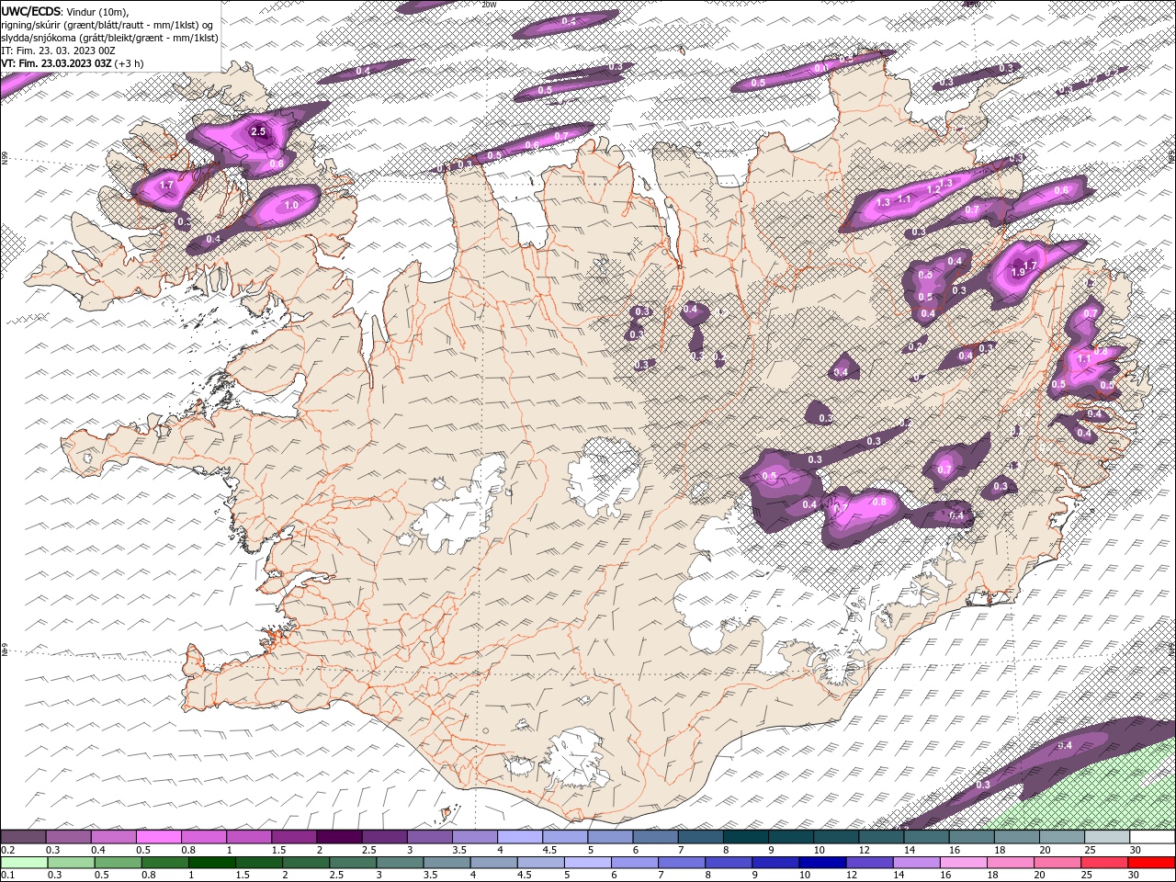Click the 1.9 snowfall value label
This screenshot has width=1176, height=882.
click(x=1017, y=272)
